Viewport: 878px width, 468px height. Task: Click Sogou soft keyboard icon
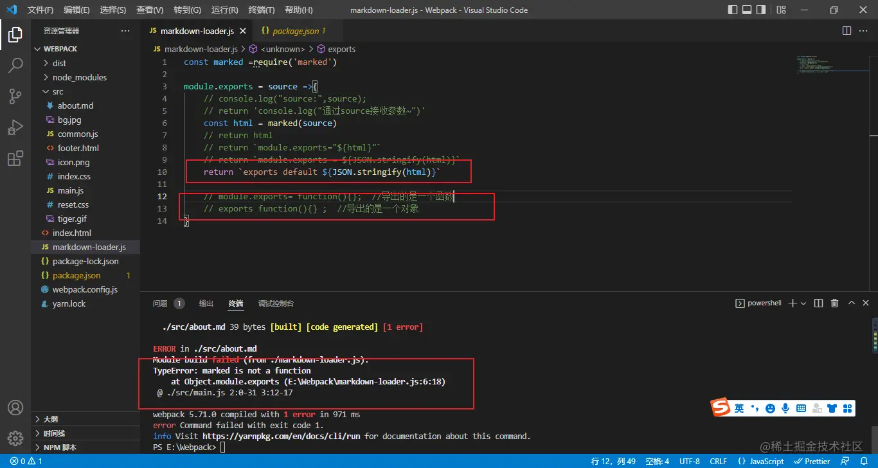[801, 408]
